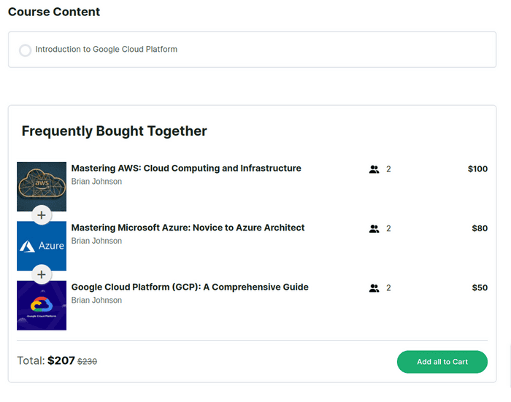The image size is (511, 402).
Task: Click the AWS cloud course thumbnail
Action: pos(42,186)
